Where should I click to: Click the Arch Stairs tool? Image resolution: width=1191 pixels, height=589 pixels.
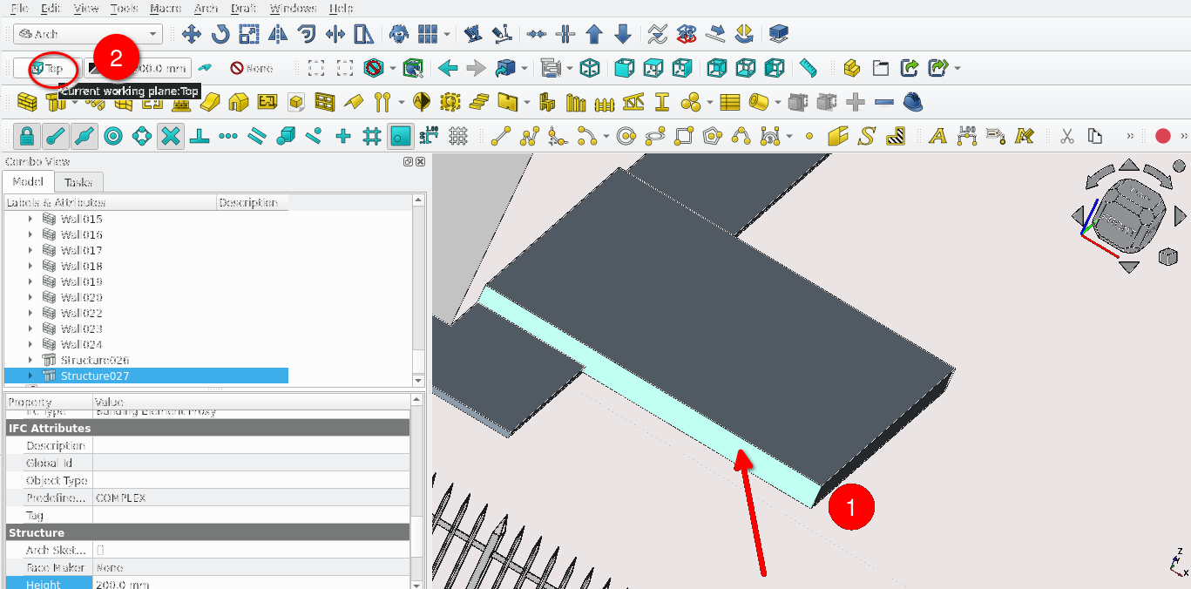click(478, 103)
